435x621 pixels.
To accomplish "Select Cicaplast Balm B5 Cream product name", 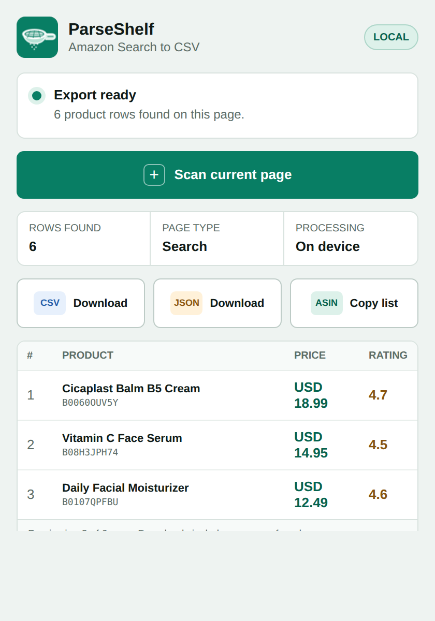I will (131, 388).
